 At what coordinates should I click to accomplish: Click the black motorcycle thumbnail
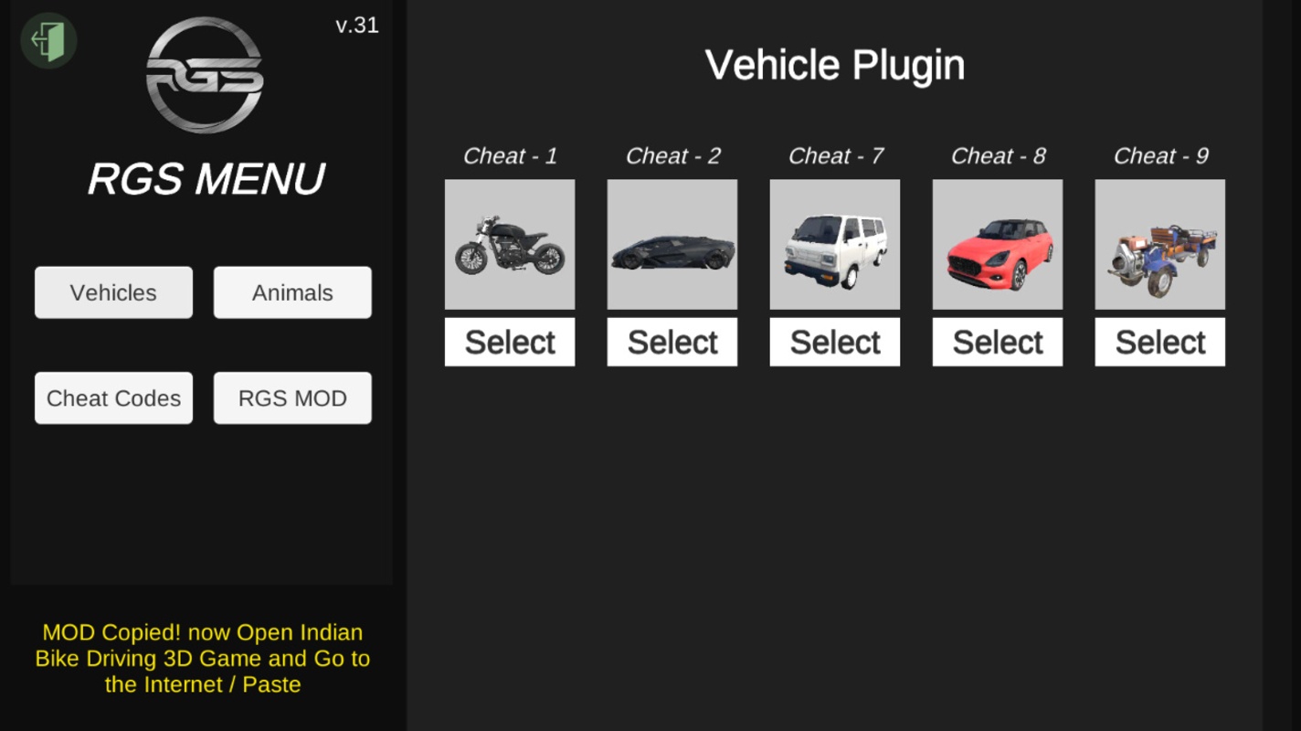[x=510, y=244]
